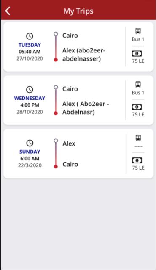
Task: Tap the money icon on Tuesday trip
Action: [137, 54]
